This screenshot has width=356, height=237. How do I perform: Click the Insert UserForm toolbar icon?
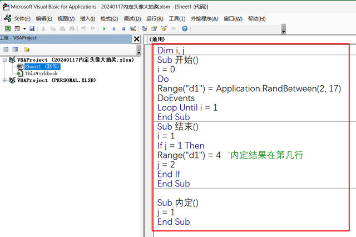tap(17, 28)
